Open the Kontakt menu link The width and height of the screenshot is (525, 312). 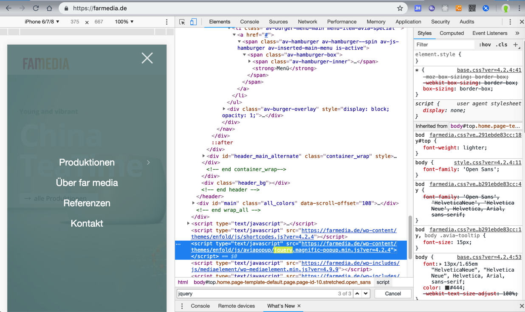pos(87,223)
